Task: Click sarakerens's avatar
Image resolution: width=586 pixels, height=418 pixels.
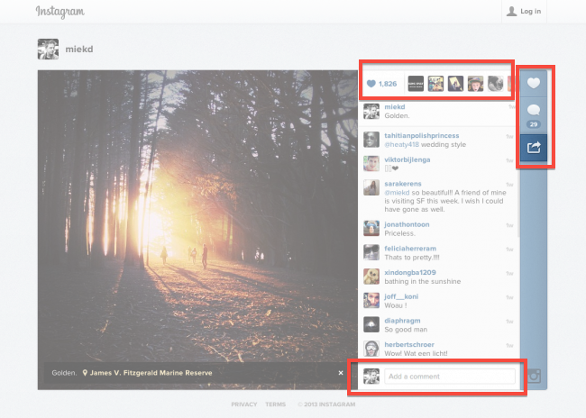Action: pyautogui.click(x=371, y=187)
